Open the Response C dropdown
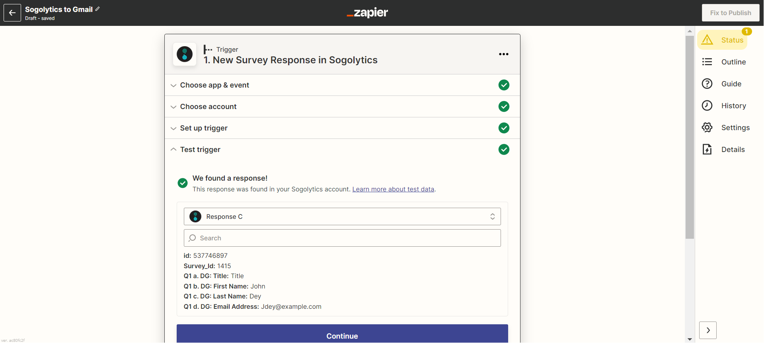The image size is (764, 343). coord(342,216)
